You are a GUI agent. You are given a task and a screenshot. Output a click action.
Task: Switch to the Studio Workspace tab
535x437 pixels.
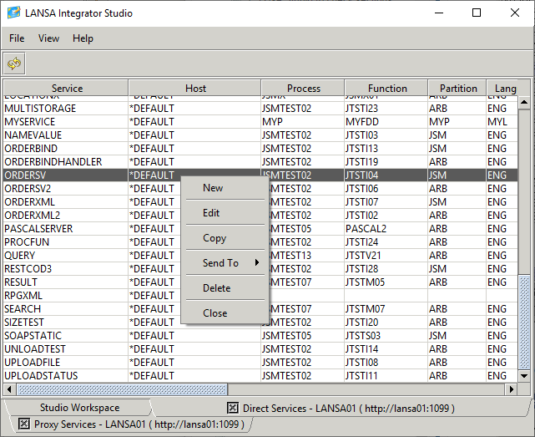(79, 408)
